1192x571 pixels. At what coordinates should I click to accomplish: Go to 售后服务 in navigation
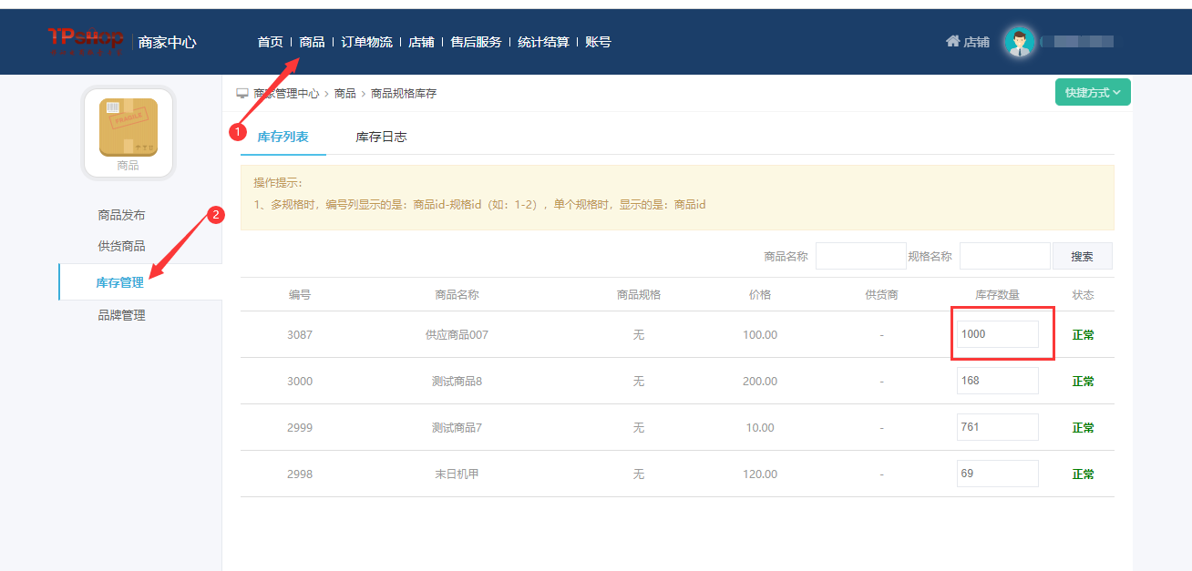[476, 42]
